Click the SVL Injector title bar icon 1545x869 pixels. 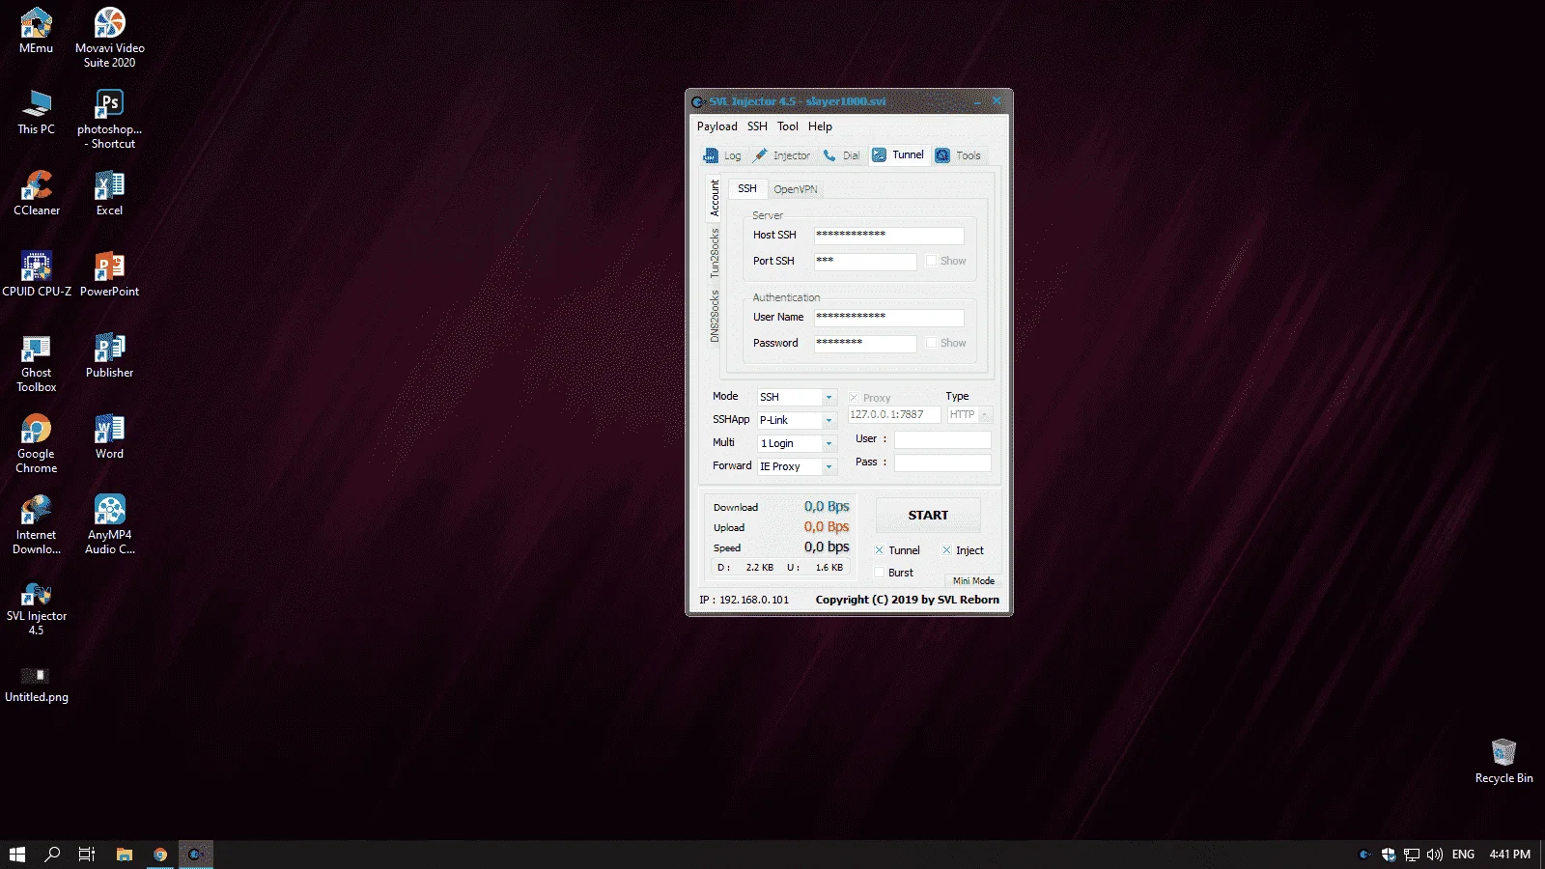(697, 101)
